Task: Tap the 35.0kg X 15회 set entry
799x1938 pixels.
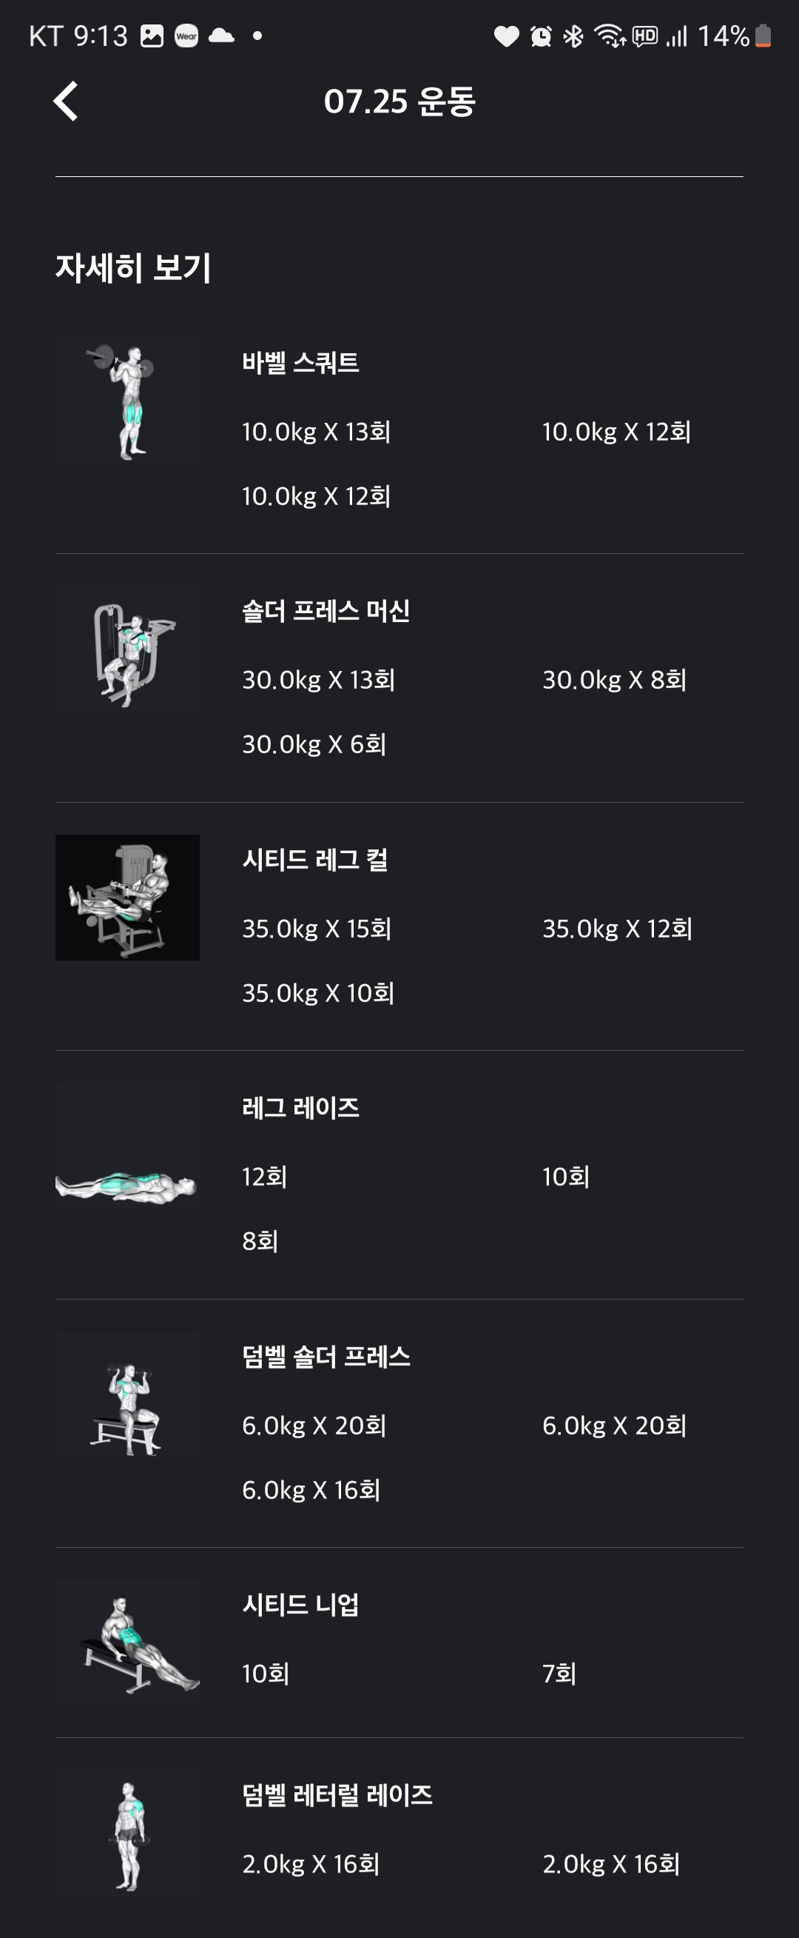Action: [317, 929]
